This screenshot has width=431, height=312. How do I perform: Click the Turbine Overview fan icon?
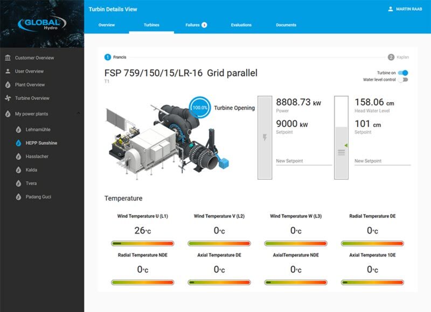pyautogui.click(x=8, y=98)
